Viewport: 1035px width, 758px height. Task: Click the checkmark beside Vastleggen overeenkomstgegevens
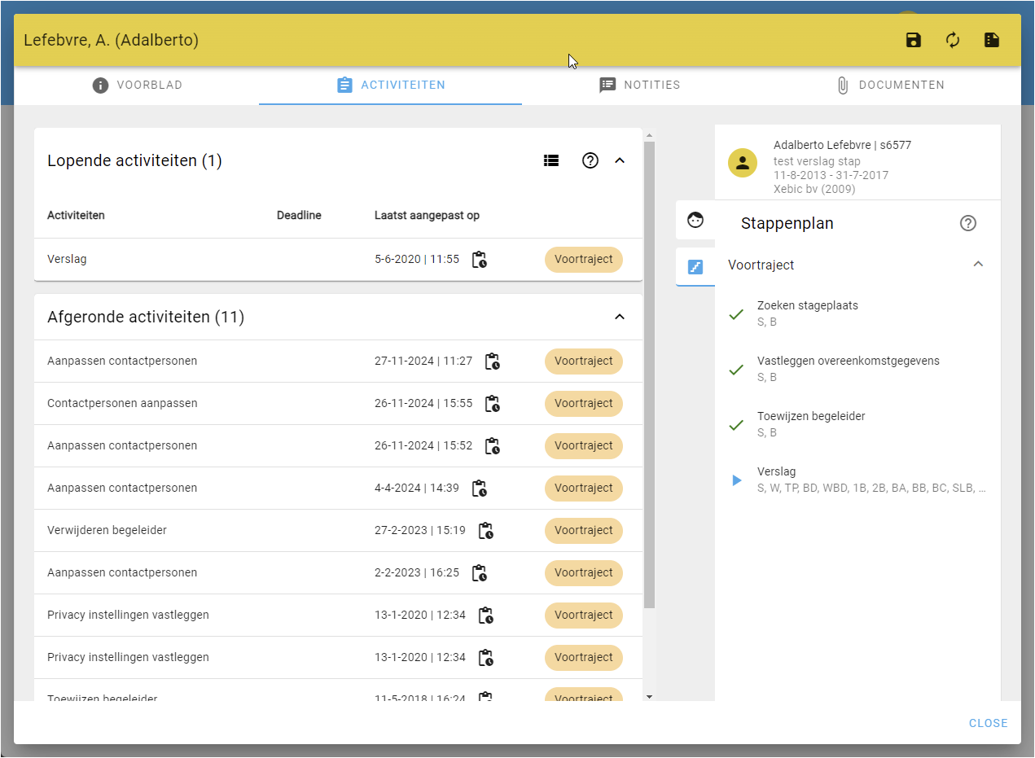click(x=736, y=370)
